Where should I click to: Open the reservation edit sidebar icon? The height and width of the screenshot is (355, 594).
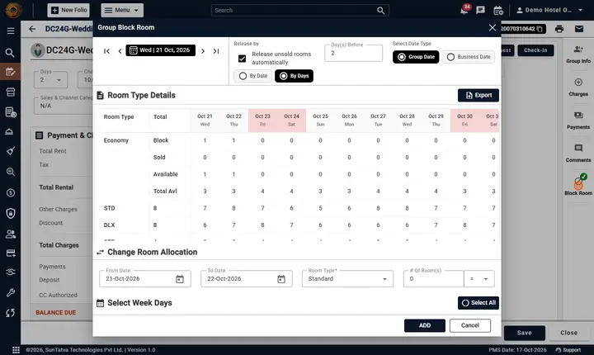[10, 71]
